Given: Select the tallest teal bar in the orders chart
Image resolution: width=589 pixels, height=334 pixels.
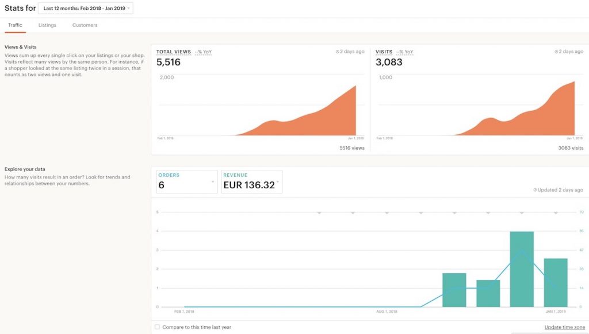Looking at the screenshot, I should 522,269.
